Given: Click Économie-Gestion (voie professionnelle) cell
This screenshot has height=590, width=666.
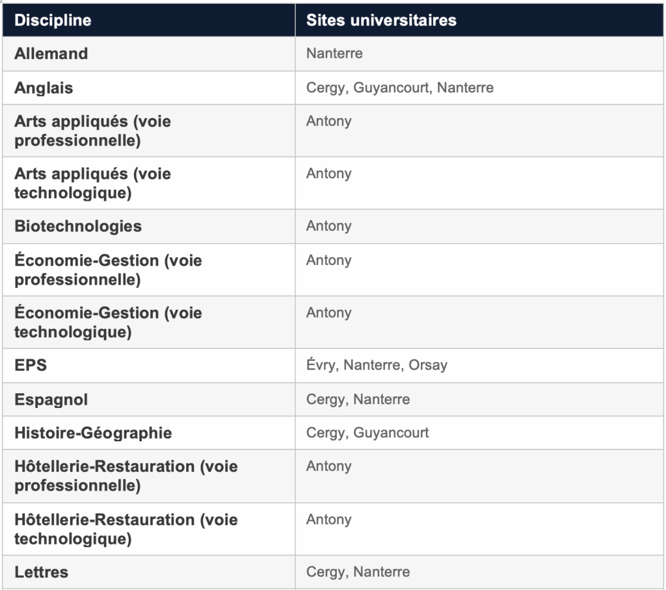Looking at the screenshot, I should pos(108,270).
